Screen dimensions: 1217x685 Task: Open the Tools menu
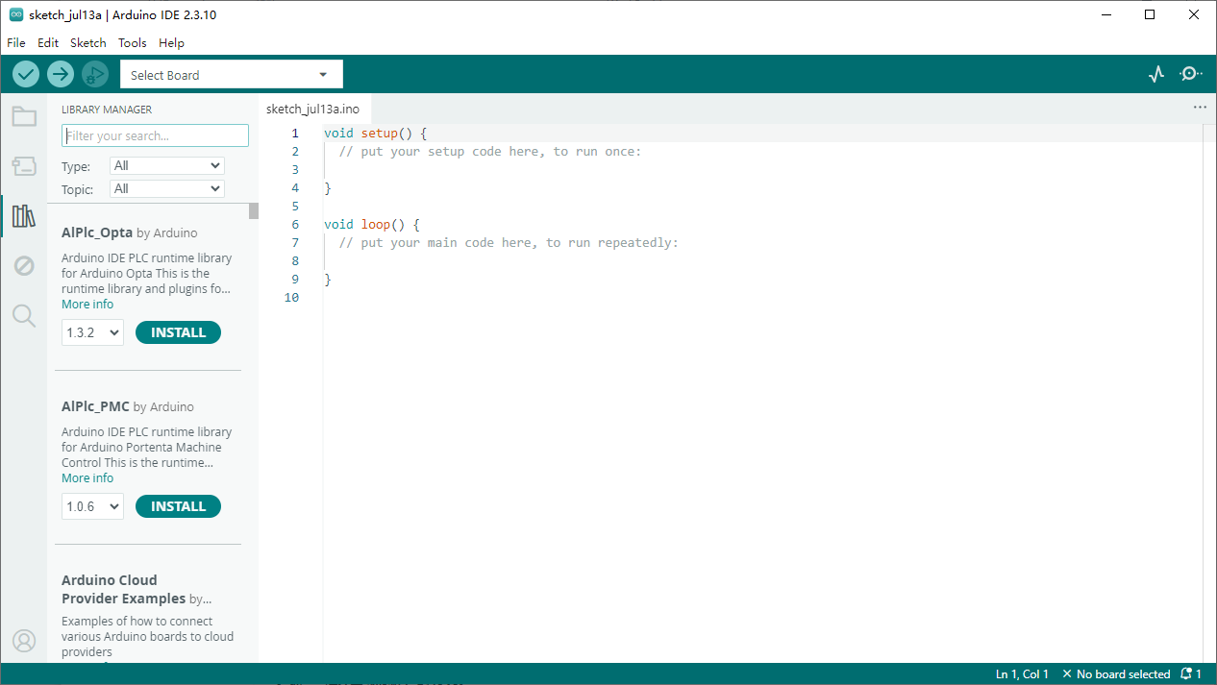coord(133,43)
